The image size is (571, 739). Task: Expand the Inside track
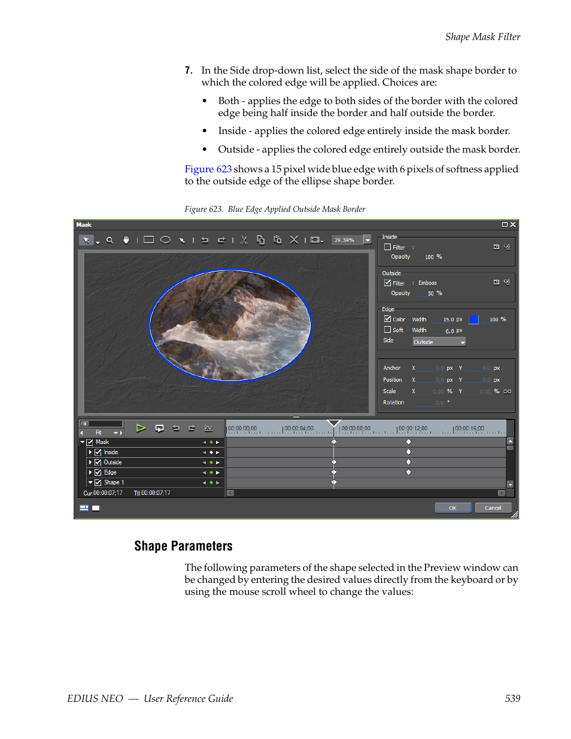click(90, 452)
